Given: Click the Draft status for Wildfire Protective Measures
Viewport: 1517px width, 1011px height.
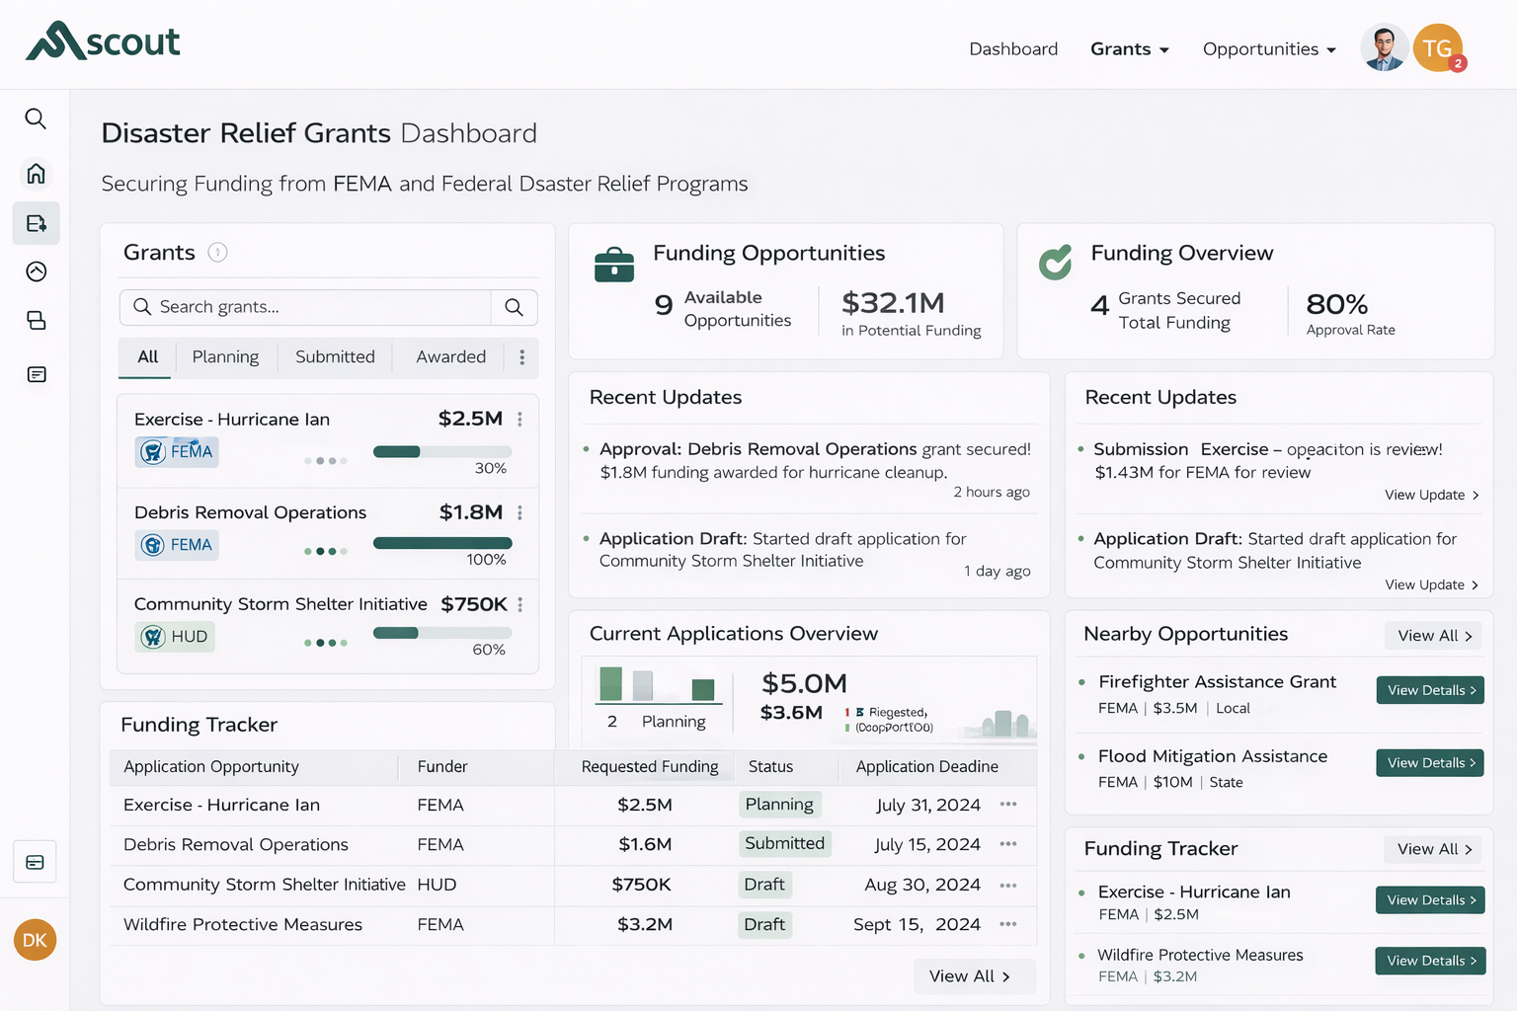Looking at the screenshot, I should [764, 924].
